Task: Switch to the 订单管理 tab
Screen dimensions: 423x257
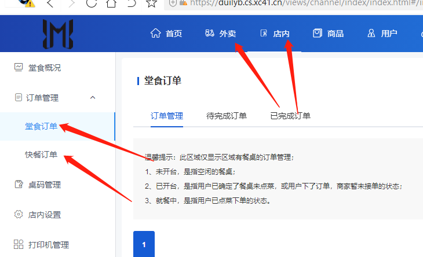Action: tap(167, 116)
